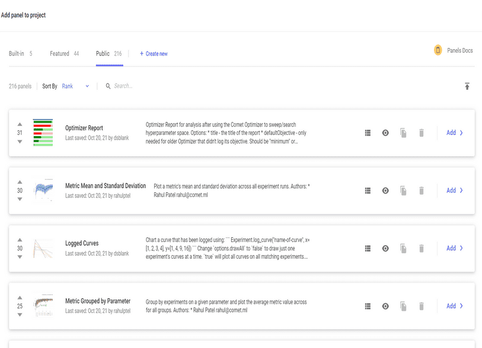This screenshot has width=482, height=348.
Task: Open options list icon for Metric Mean panel
Action: [x=368, y=190]
